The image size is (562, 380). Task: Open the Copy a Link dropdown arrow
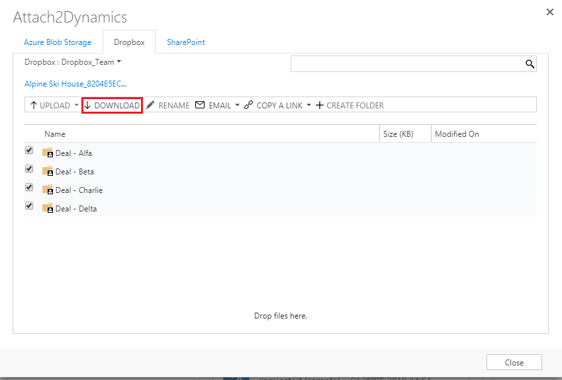(308, 105)
